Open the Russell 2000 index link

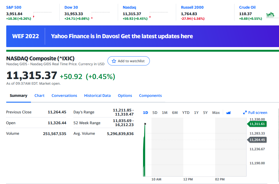[x=192, y=8]
